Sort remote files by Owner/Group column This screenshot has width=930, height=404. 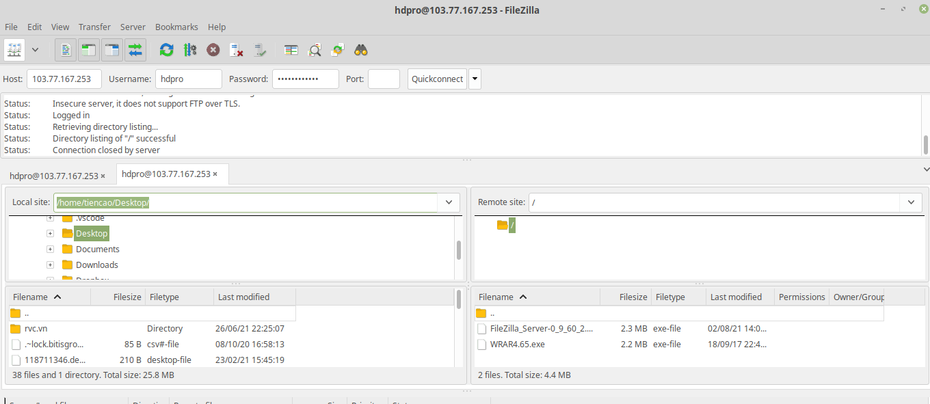pyautogui.click(x=858, y=297)
